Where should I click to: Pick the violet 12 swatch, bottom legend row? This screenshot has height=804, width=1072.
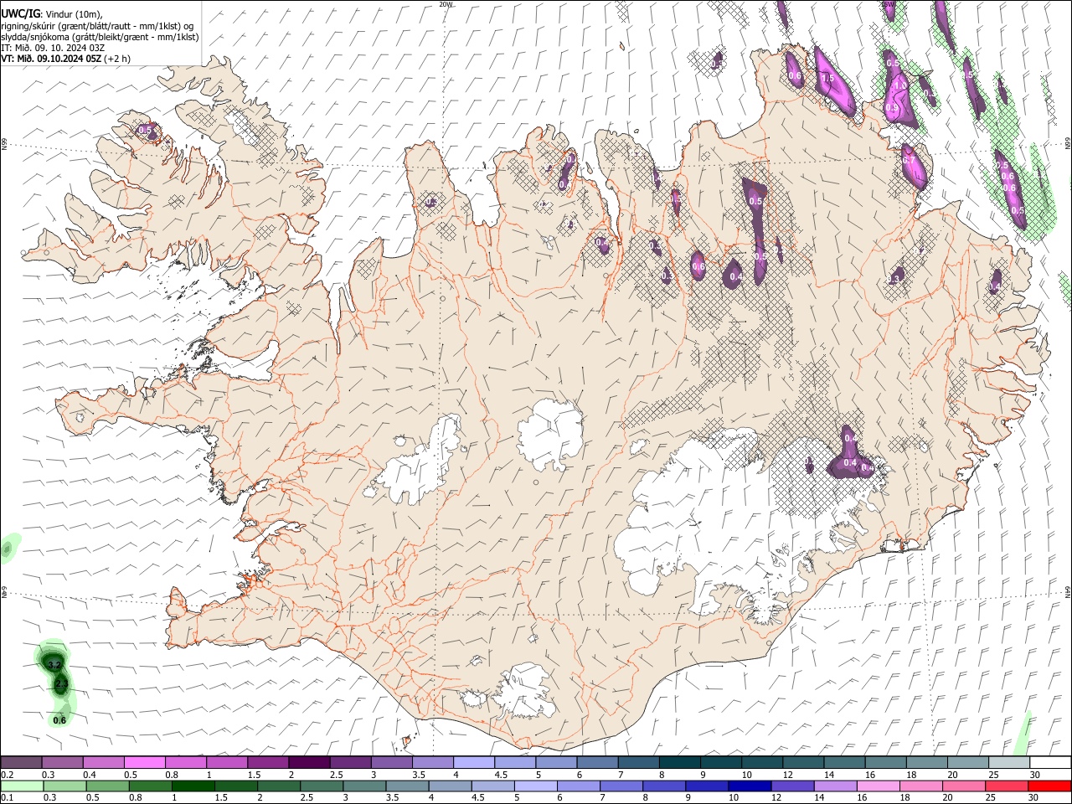pos(791,786)
